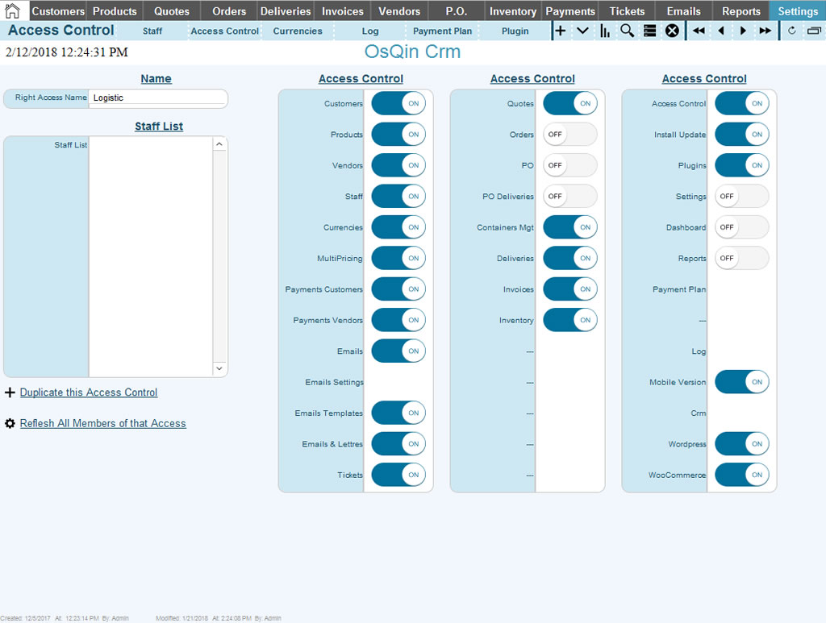
Task: Switch to the Log sub-tab
Action: coord(370,31)
